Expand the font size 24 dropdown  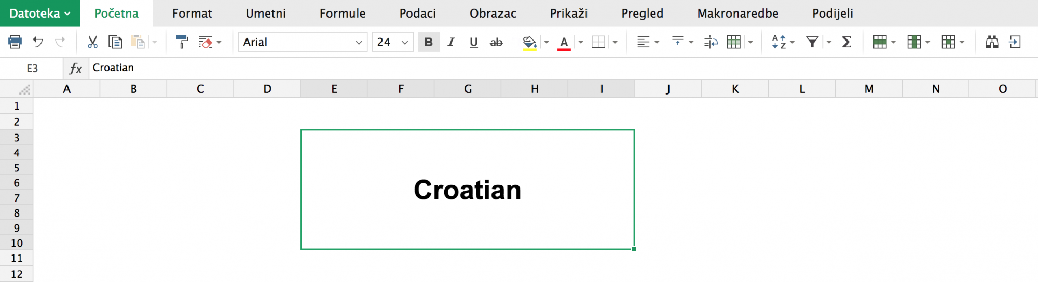click(x=405, y=43)
